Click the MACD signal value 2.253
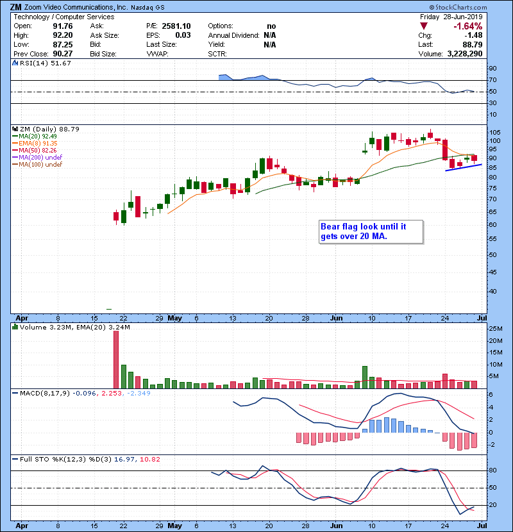Viewport: 513px width, 532px height. (112, 394)
